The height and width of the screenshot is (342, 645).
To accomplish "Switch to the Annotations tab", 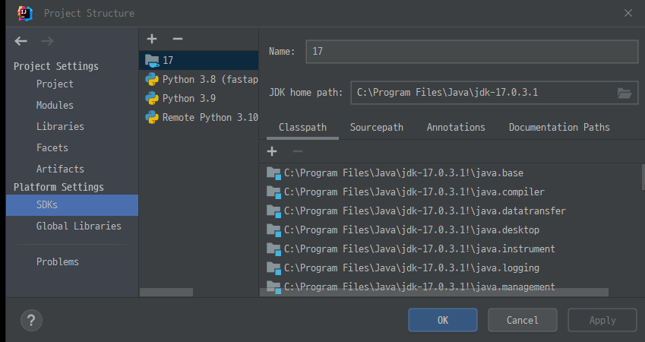I will pos(456,127).
